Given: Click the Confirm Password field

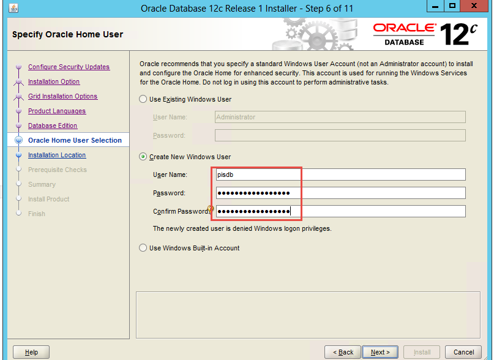Looking at the screenshot, I should (340, 211).
